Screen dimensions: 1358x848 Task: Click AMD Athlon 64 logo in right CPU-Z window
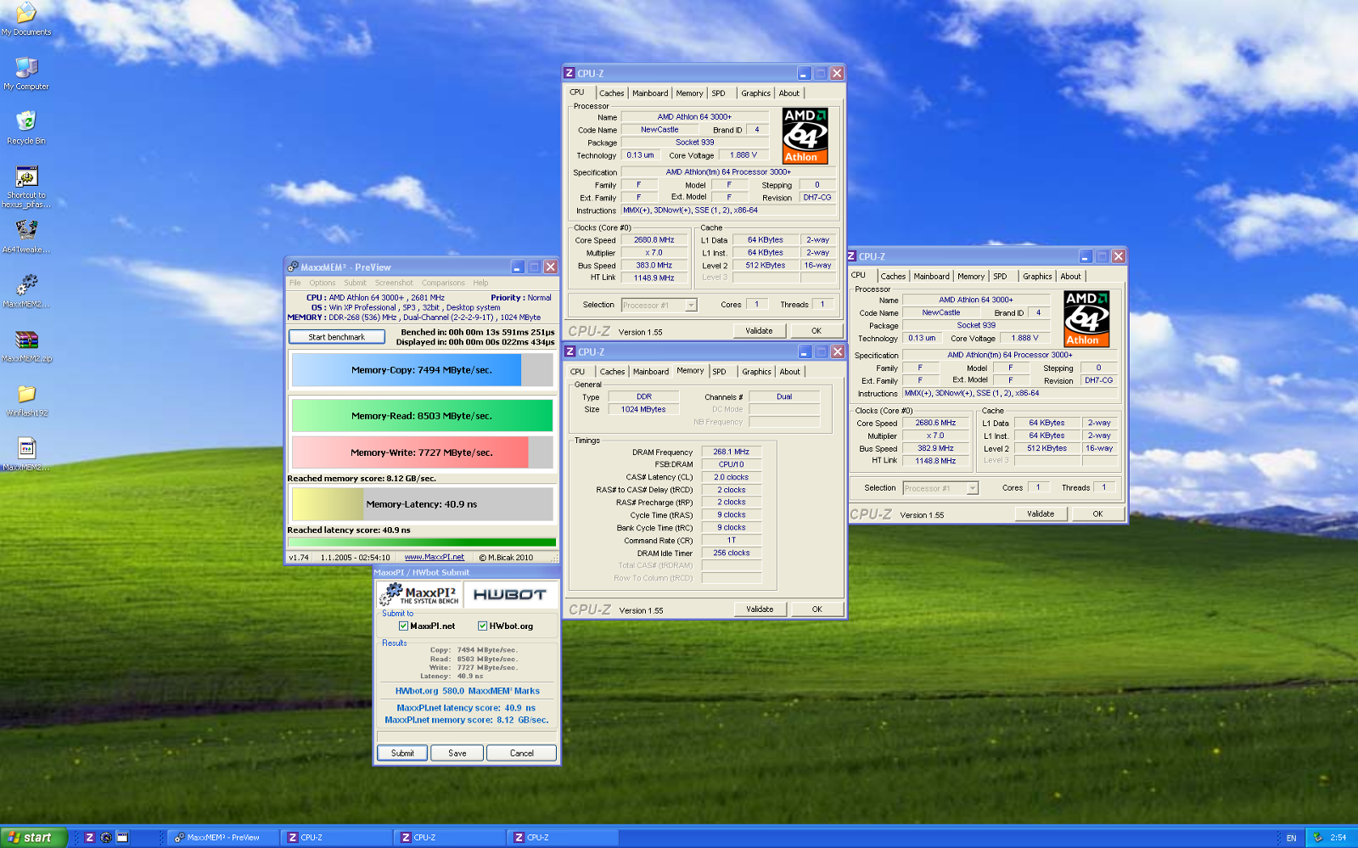coord(1086,318)
